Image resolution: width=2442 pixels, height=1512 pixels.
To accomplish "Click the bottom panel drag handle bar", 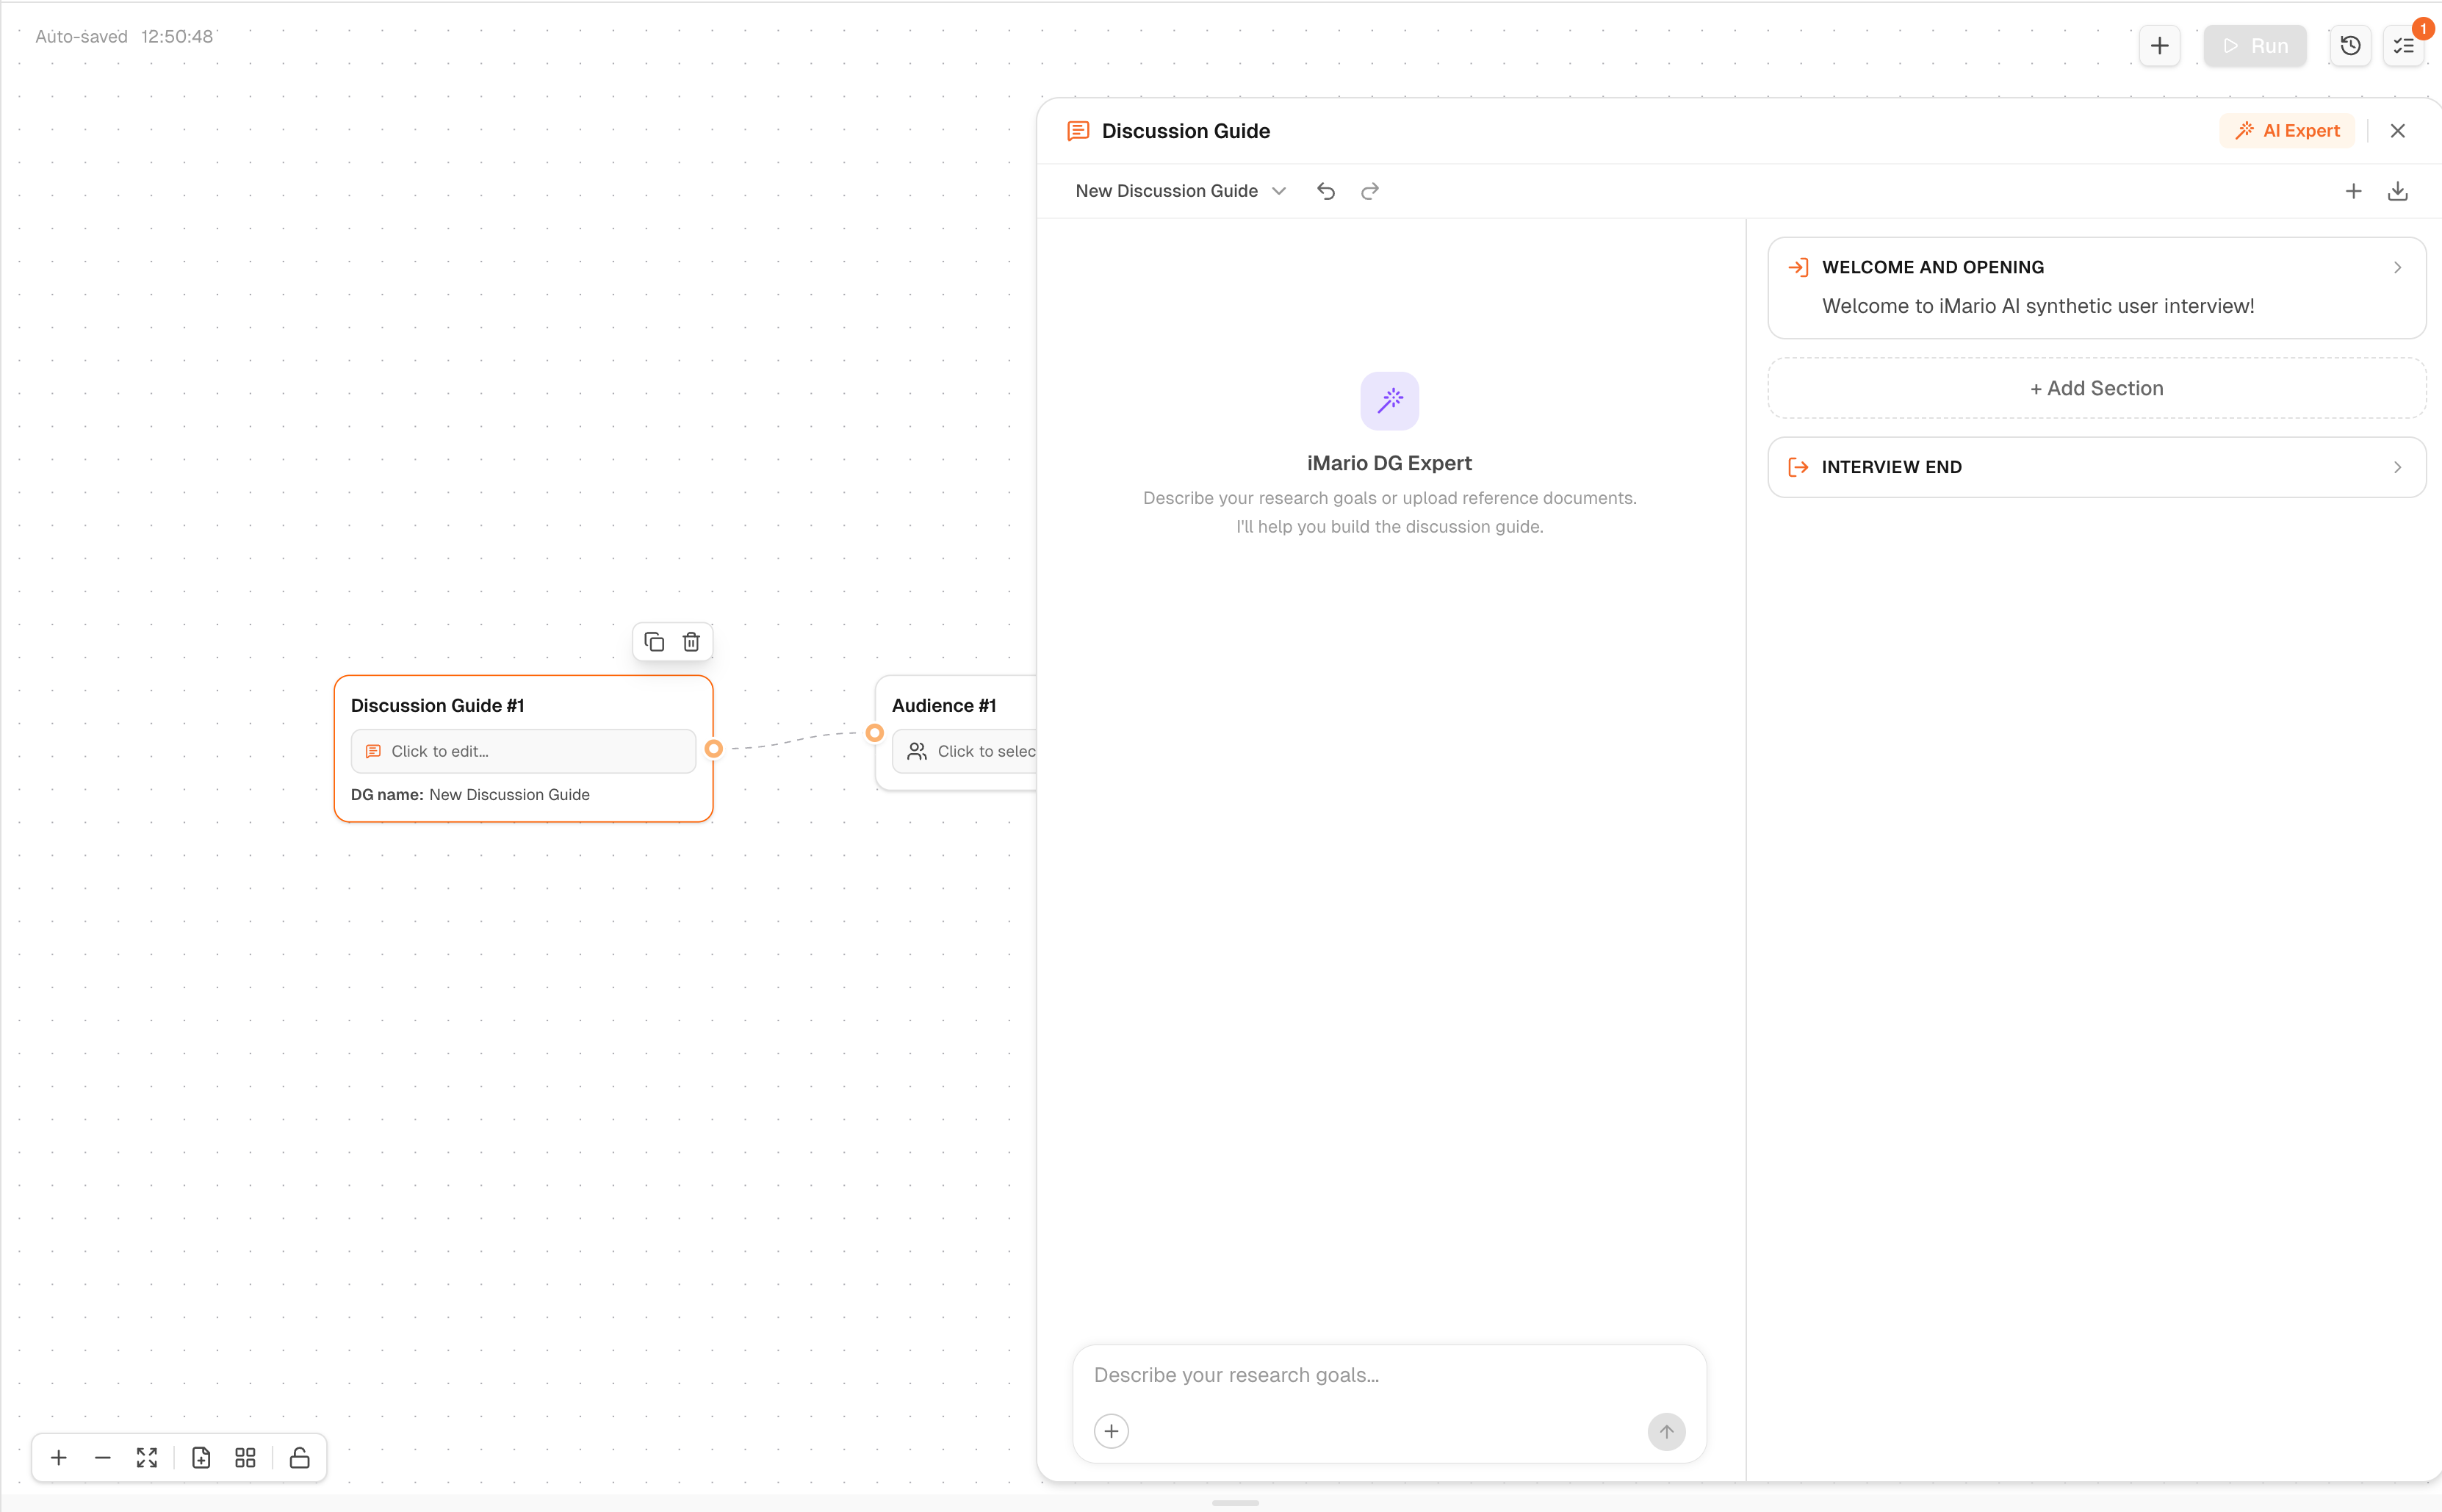I will [x=1235, y=1503].
